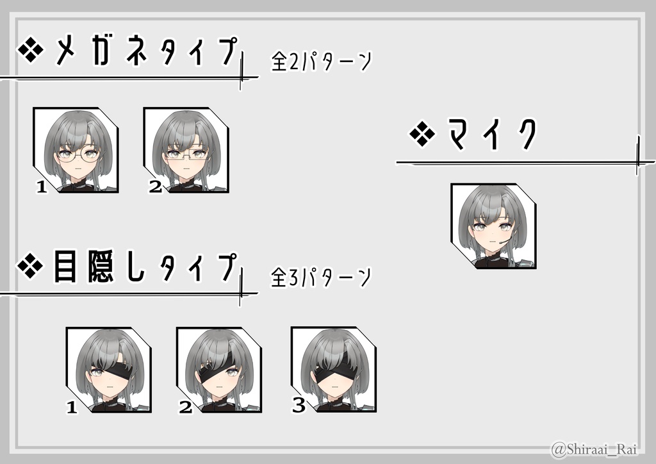Select round glasses portrait number 1
The width and height of the screenshot is (656, 464).
(x=76, y=150)
